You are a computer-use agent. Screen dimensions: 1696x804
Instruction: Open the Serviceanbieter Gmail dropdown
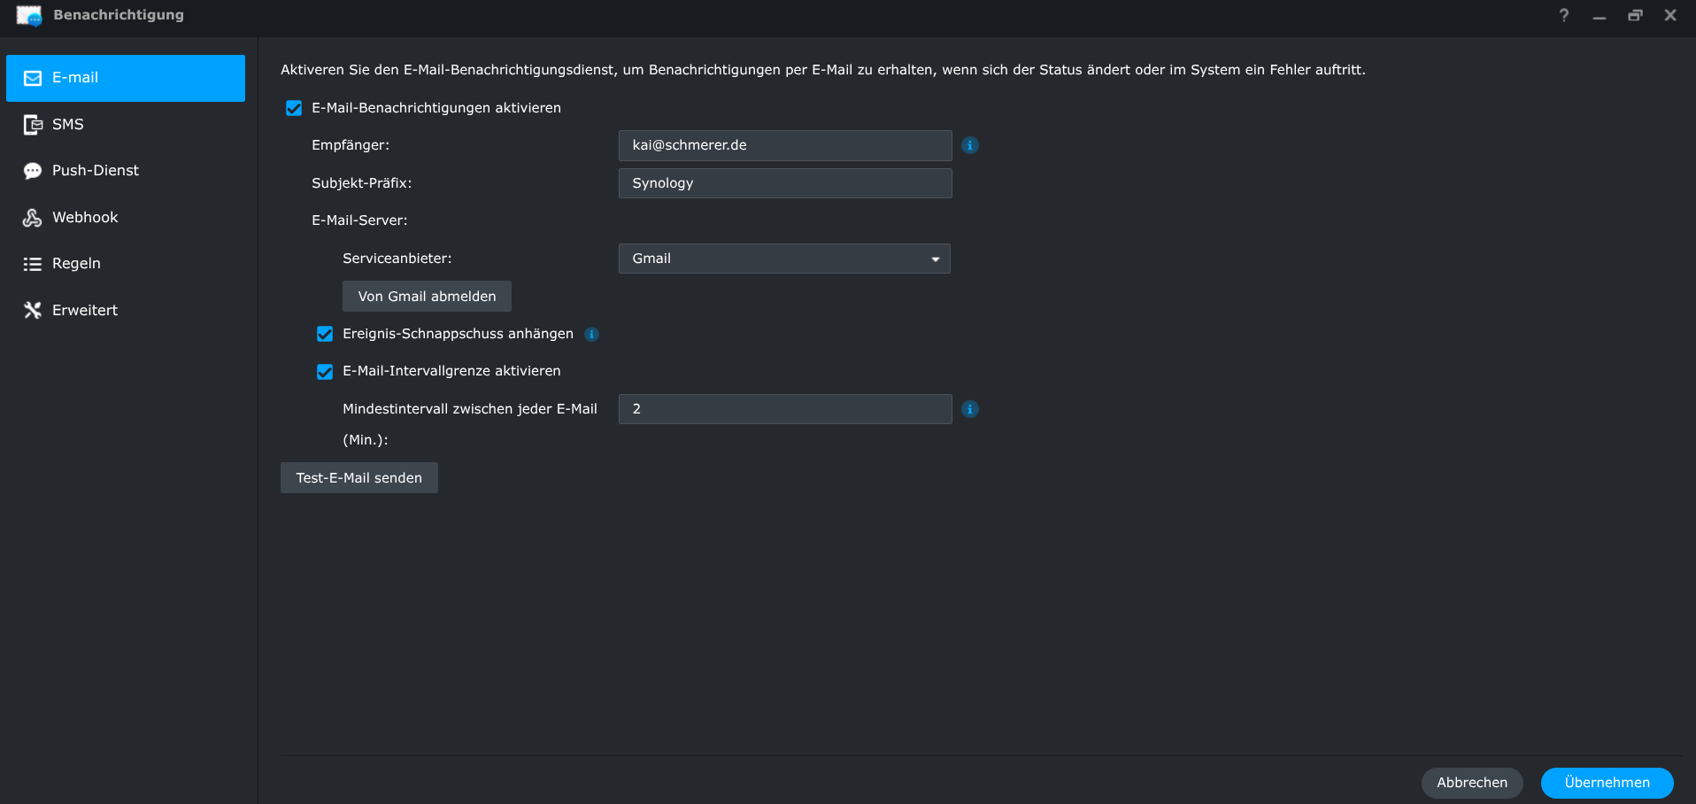[x=784, y=259]
